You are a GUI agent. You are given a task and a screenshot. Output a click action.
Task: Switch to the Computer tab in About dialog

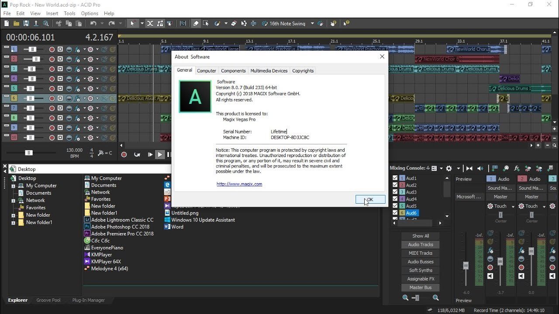[207, 71]
